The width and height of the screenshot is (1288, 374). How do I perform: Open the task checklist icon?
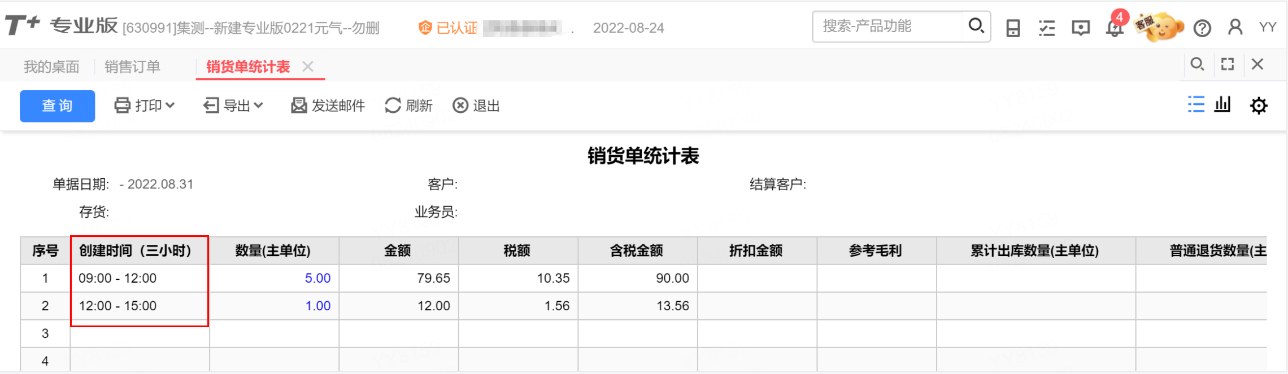tap(1047, 28)
